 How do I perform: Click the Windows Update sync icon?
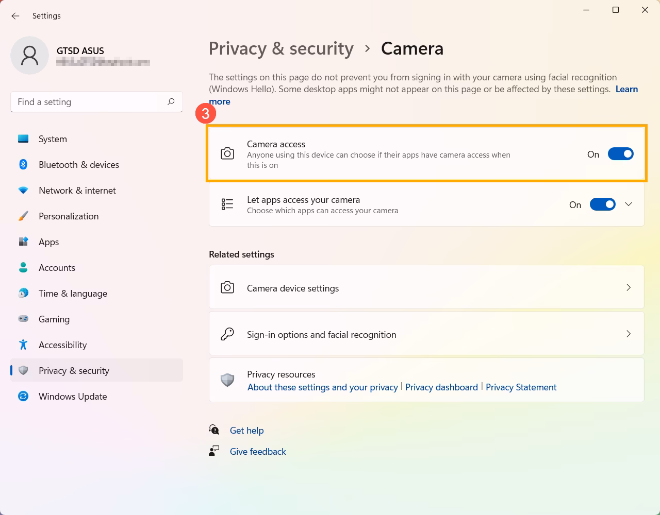click(x=23, y=396)
